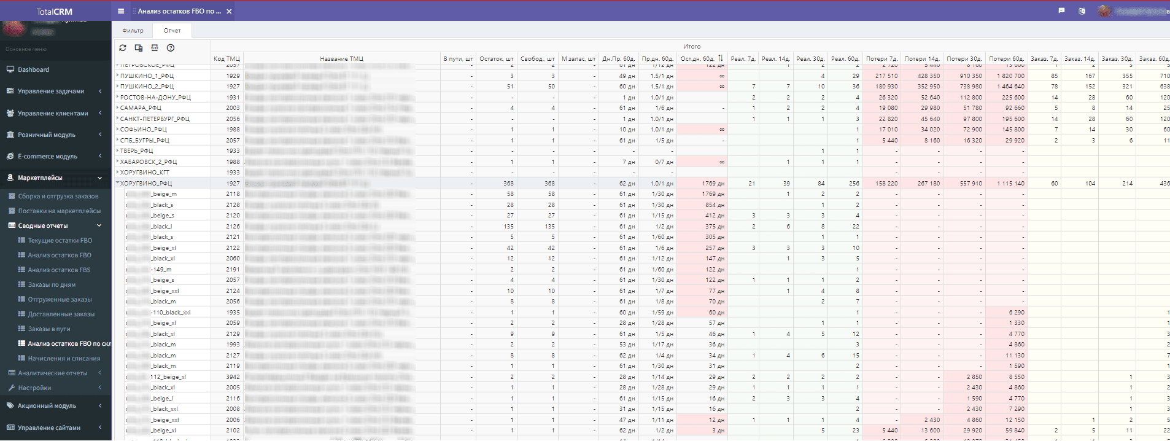Select the СПБ_БУГРЫ_РФЦ row
Image resolution: width=1170 pixels, height=441 pixels.
point(641,140)
